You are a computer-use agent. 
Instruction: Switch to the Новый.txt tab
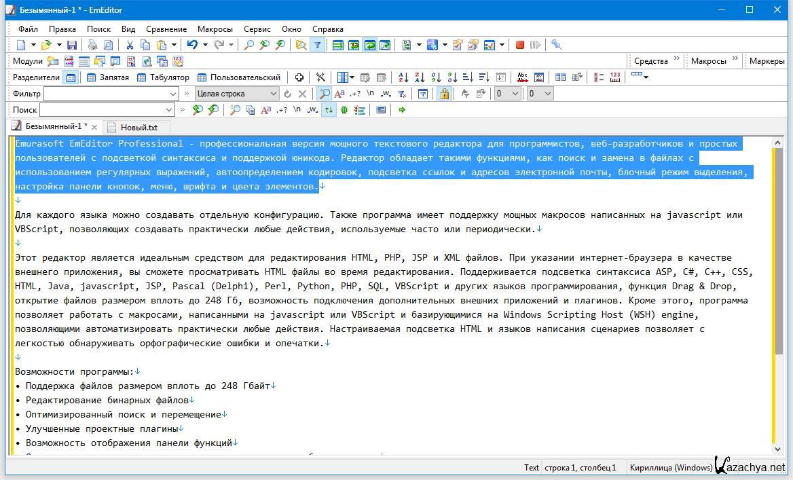click(138, 127)
